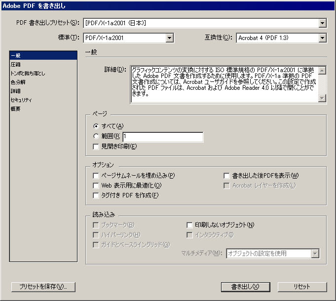Switch to the 詳細 category in list
The image size is (336, 301).
[15, 91]
